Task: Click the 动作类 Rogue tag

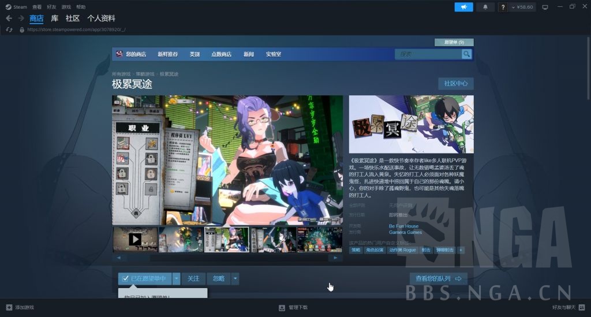Action: pyautogui.click(x=402, y=250)
